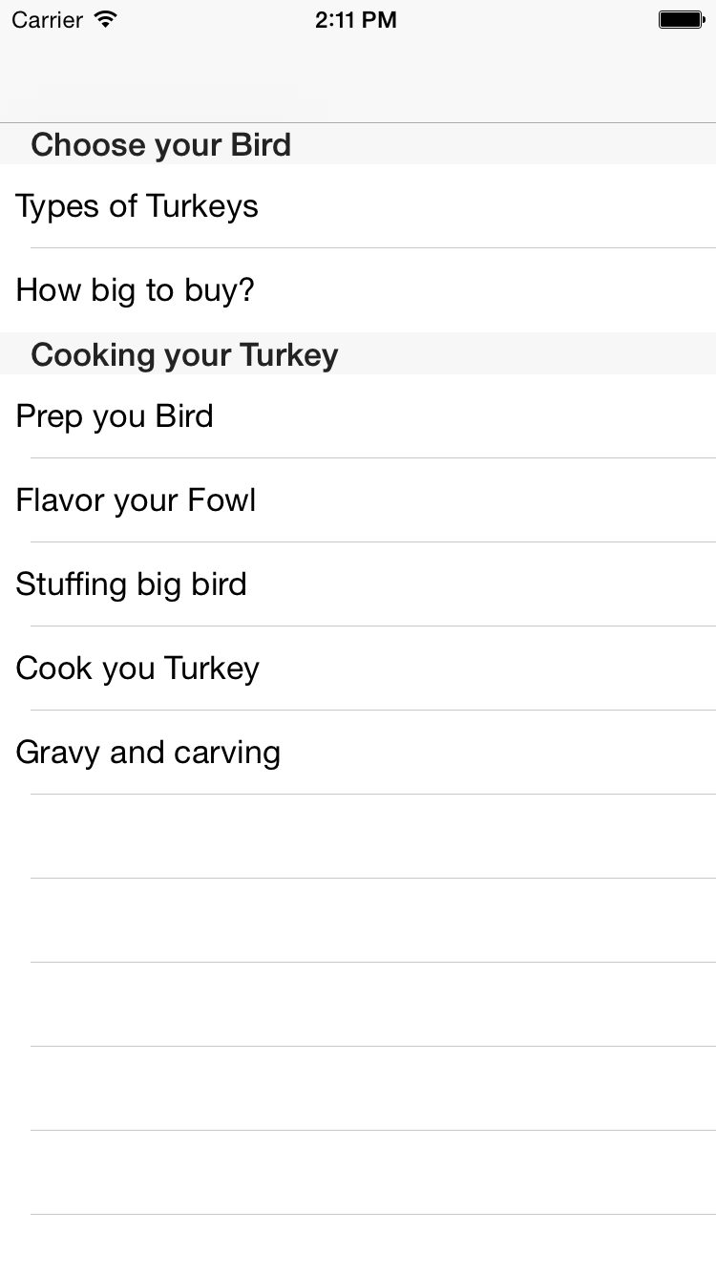Tap fourth empty row below Gravy and carving

pyautogui.click(x=358, y=1089)
